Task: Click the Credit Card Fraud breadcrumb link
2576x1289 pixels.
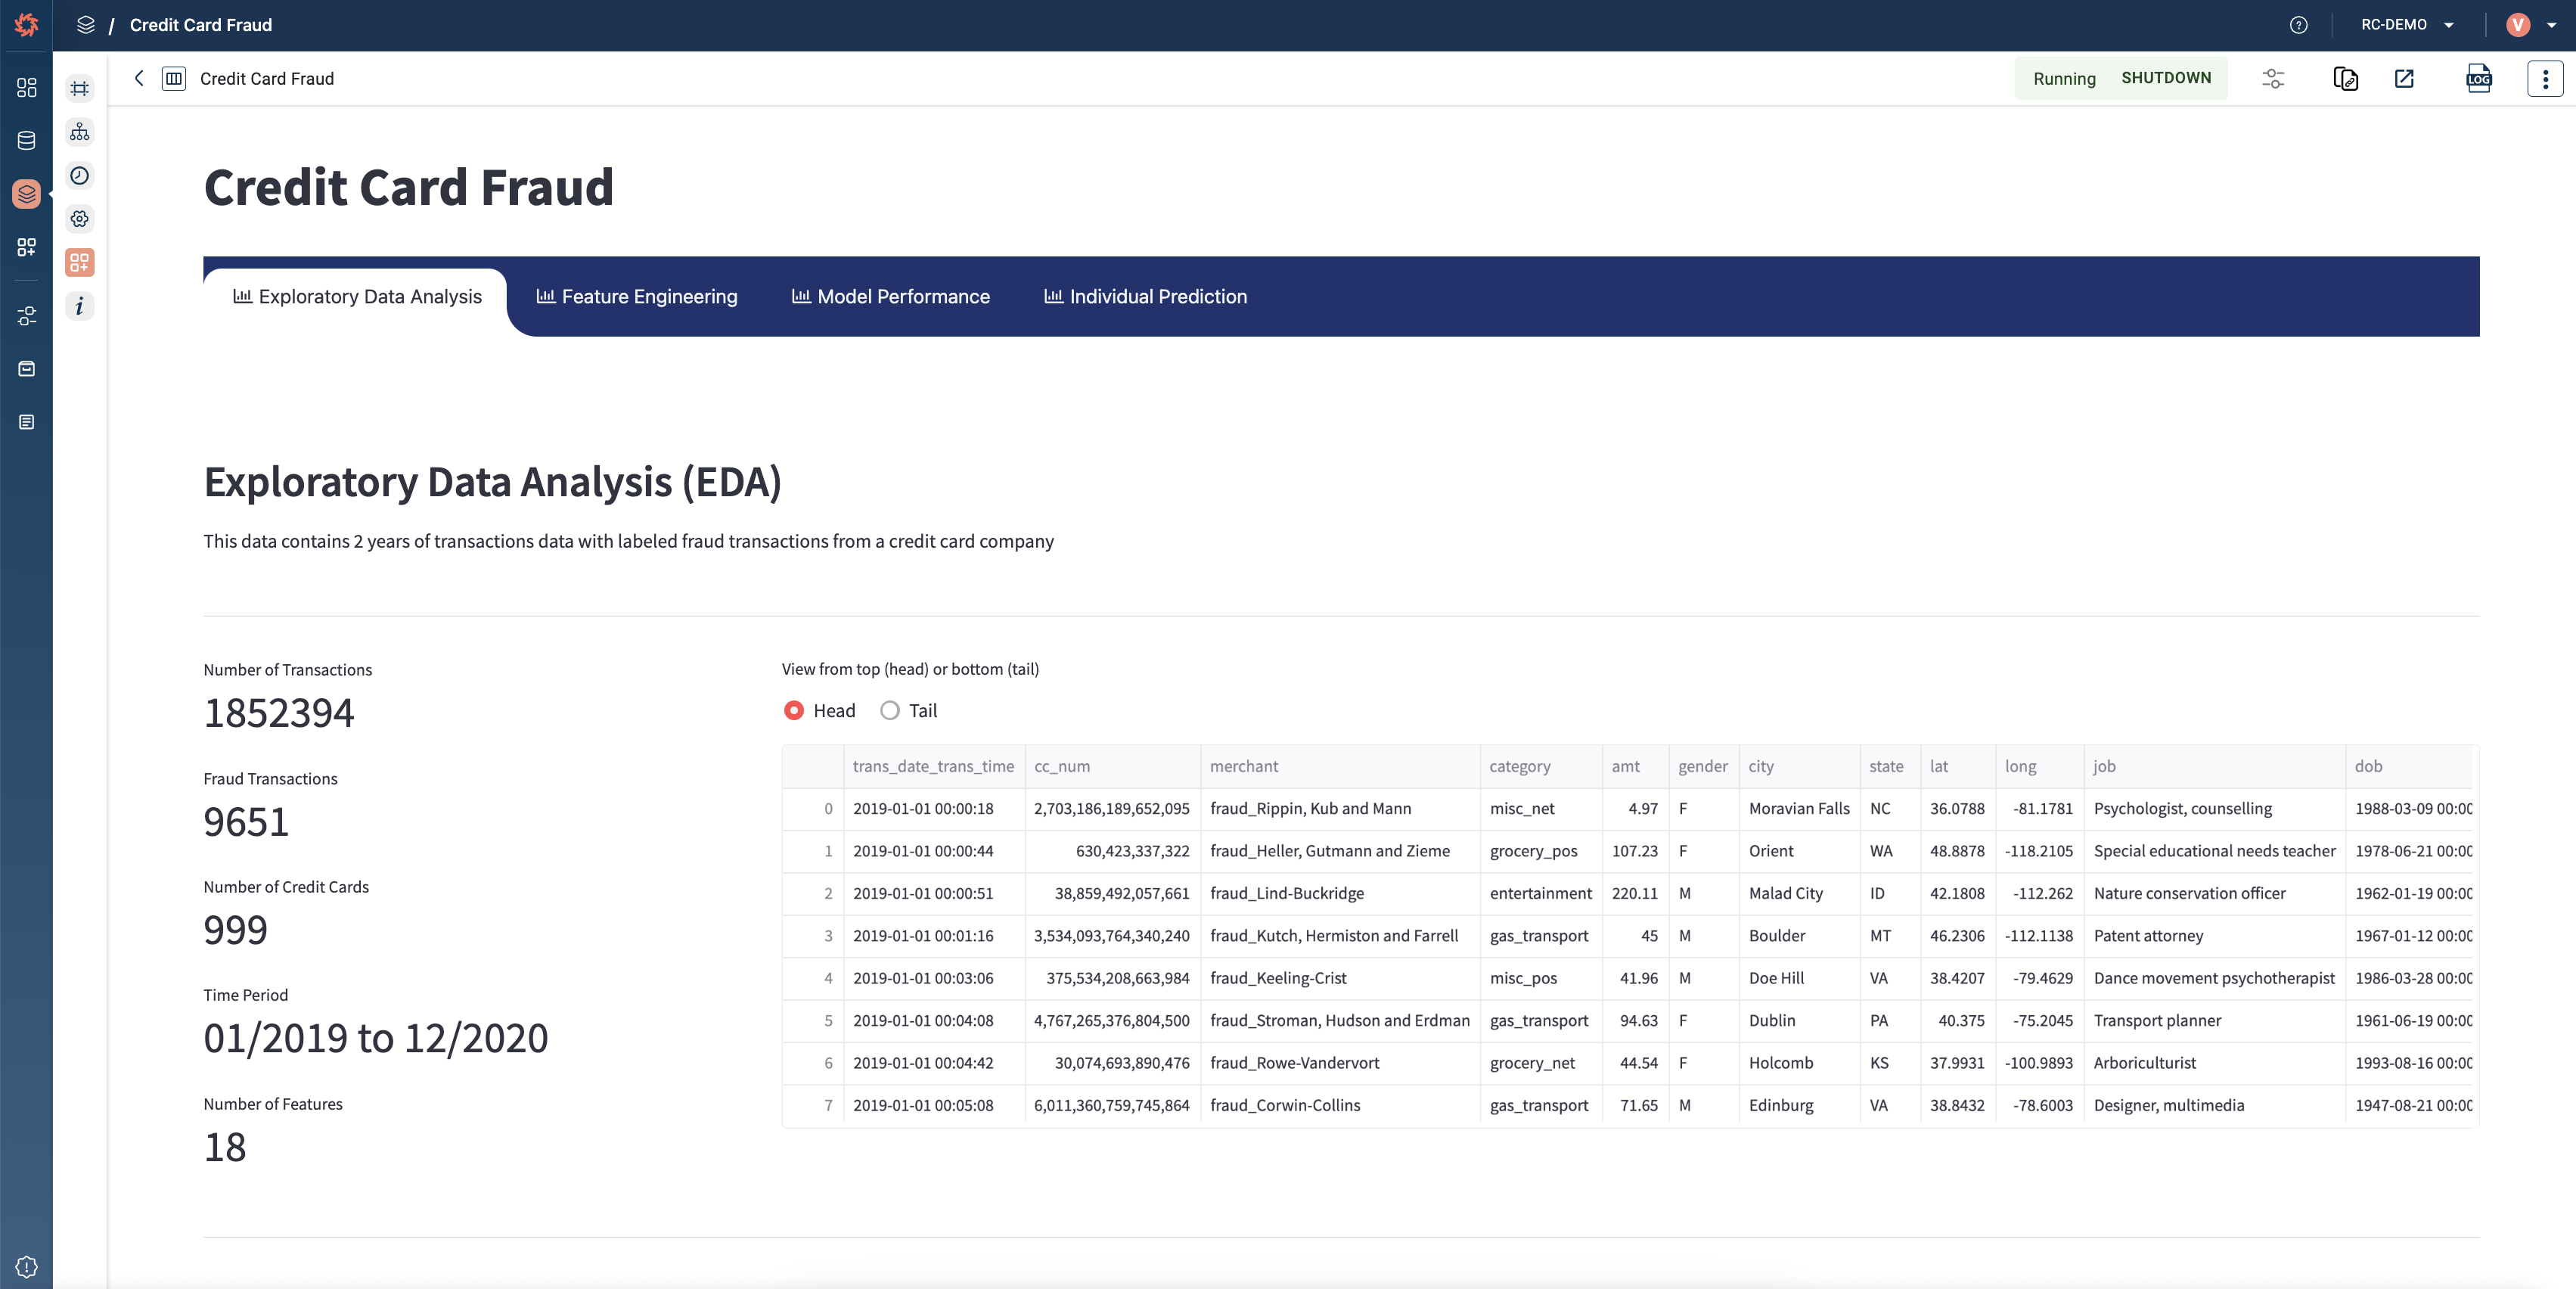Action: [200, 24]
